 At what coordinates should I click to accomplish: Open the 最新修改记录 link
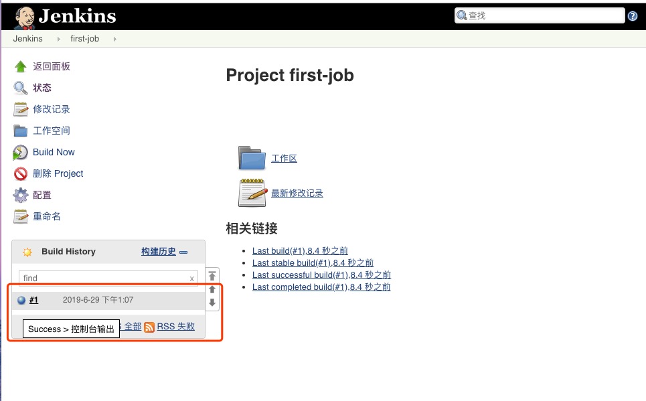297,193
